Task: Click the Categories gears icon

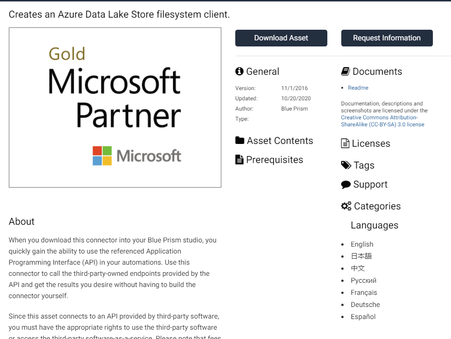Action: click(x=346, y=206)
